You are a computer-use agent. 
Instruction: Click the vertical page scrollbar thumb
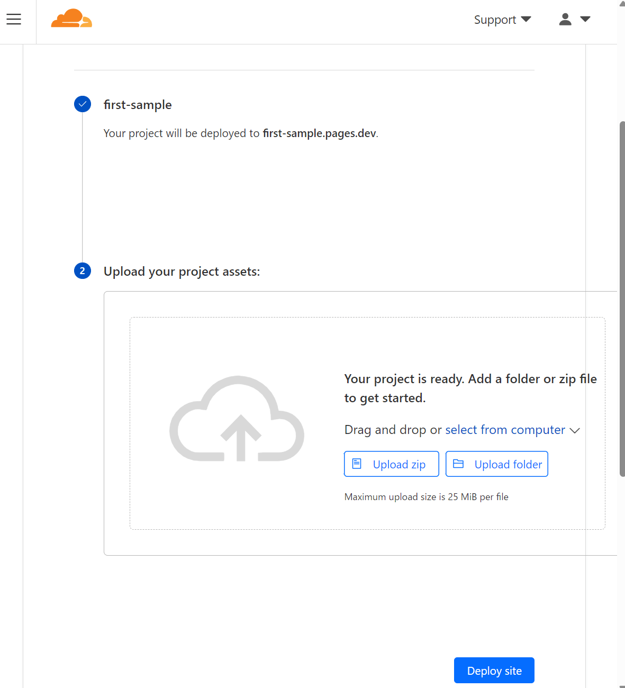coord(622,299)
